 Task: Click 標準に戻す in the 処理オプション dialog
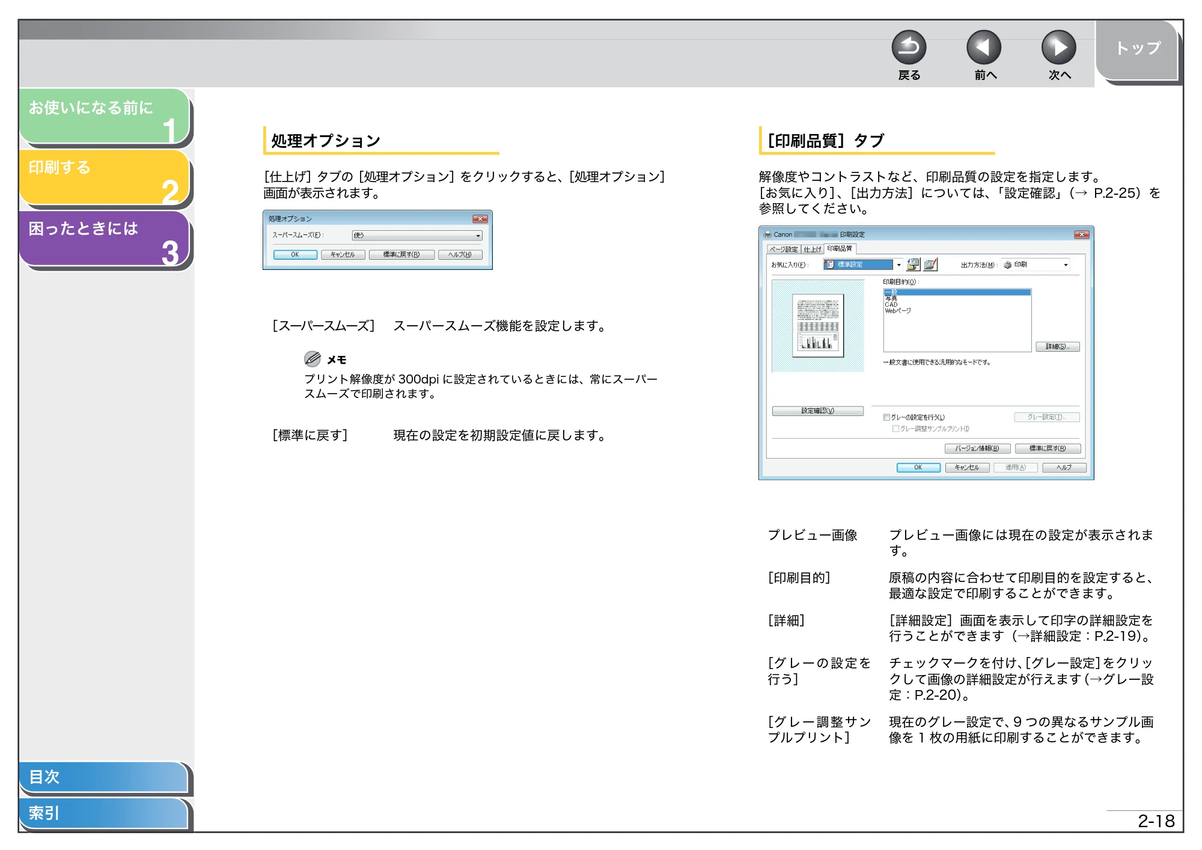pos(401,254)
